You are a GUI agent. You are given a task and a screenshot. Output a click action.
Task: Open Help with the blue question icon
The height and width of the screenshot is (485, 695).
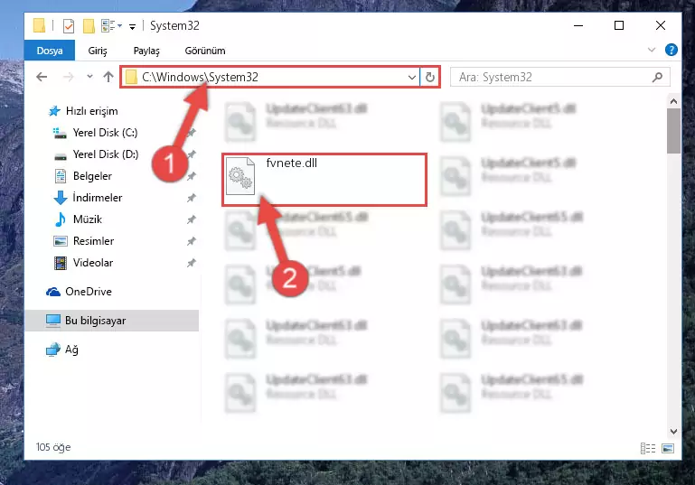(672, 50)
